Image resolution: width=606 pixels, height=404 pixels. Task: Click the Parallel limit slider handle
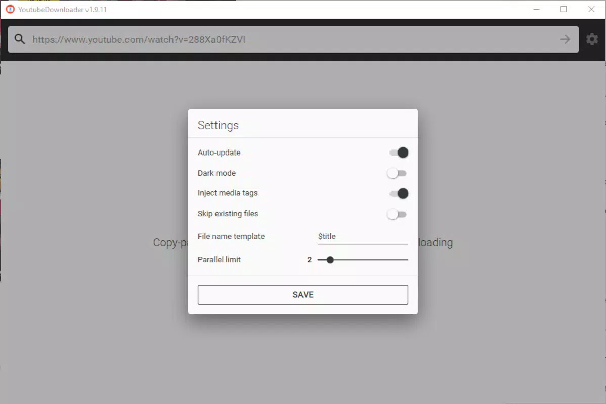pos(330,260)
